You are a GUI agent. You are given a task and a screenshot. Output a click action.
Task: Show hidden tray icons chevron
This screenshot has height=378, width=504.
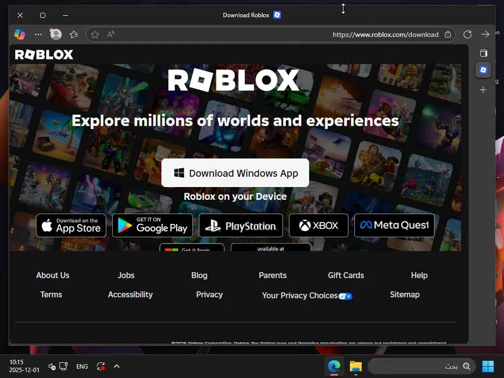[117, 366]
